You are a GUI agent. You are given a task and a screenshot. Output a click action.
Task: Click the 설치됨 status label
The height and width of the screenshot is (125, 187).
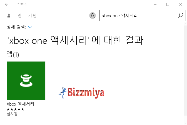(12, 114)
